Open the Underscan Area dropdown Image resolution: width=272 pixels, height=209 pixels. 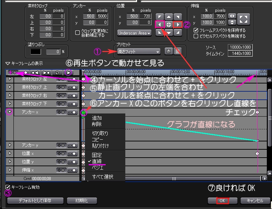[x=134, y=33]
